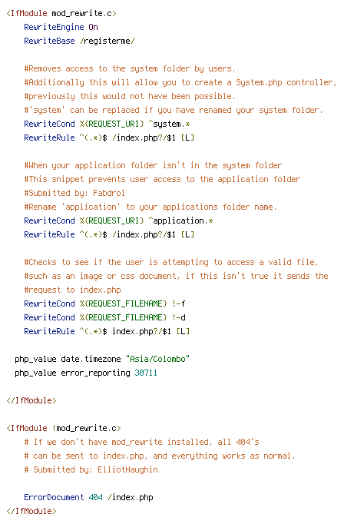Click the RewriteEngine On directive
The height and width of the screenshot is (524, 344).
click(61, 27)
